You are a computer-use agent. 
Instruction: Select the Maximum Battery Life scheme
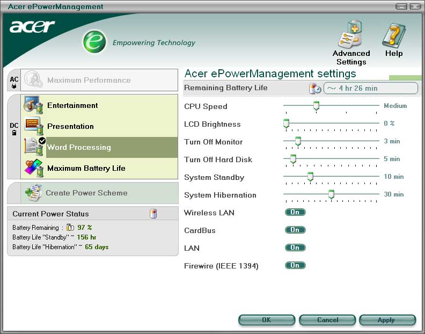point(99,168)
